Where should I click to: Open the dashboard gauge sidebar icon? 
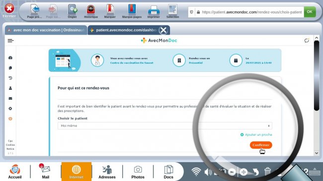[x=10, y=58]
